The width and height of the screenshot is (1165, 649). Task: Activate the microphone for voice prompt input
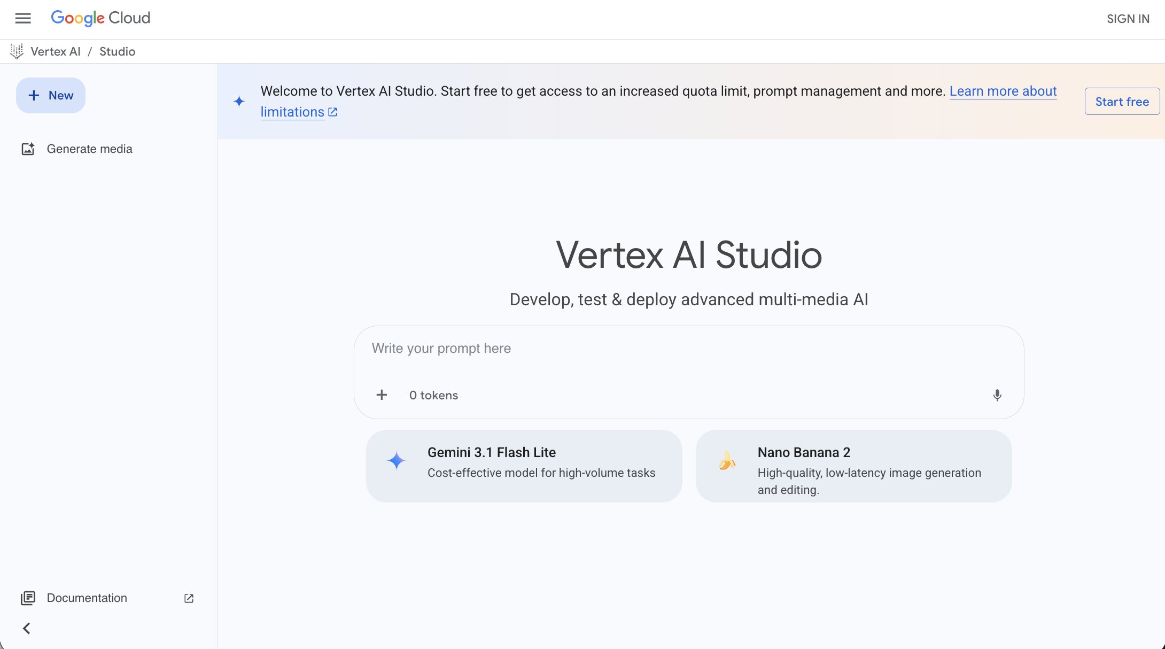click(x=997, y=395)
